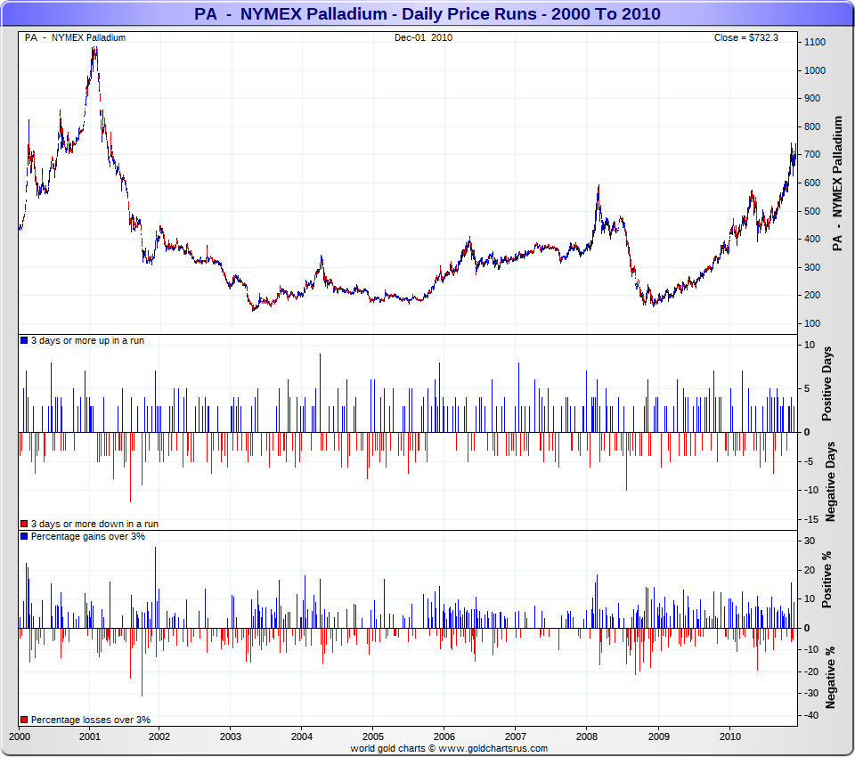
Task: Click the 'Close = $732.3' label
Action: tap(746, 37)
